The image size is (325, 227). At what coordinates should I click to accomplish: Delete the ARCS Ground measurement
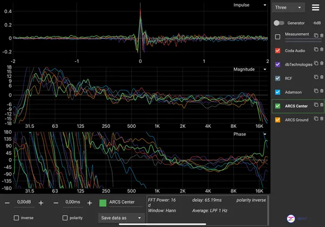point(322,119)
